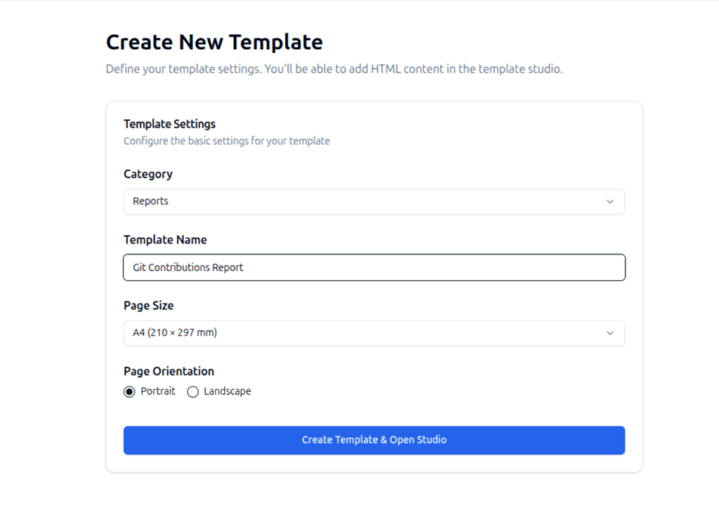Click the Template Settings card header
This screenshot has height=530, width=719.
[169, 124]
